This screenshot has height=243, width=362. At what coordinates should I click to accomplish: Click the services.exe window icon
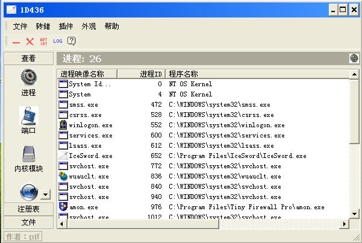[63, 135]
